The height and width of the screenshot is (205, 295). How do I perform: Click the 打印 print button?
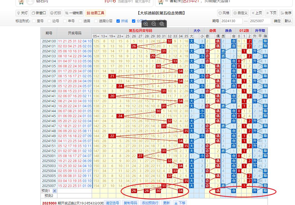56,13
